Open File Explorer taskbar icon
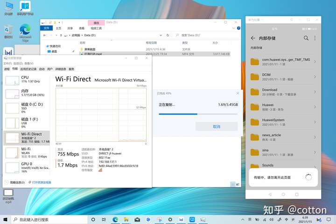 [126, 219]
